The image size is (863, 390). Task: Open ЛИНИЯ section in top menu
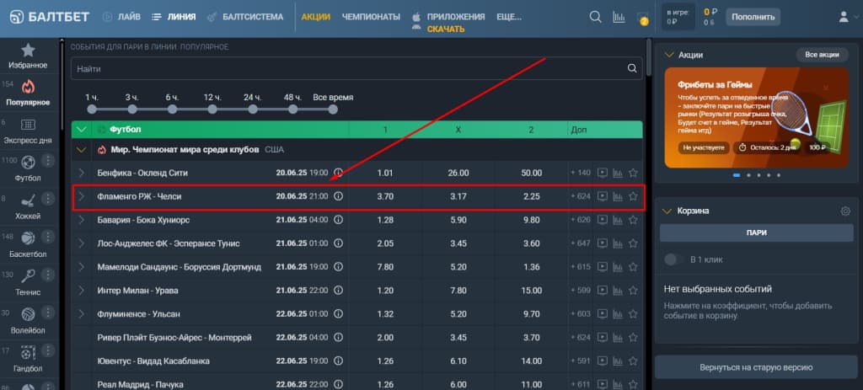[174, 17]
